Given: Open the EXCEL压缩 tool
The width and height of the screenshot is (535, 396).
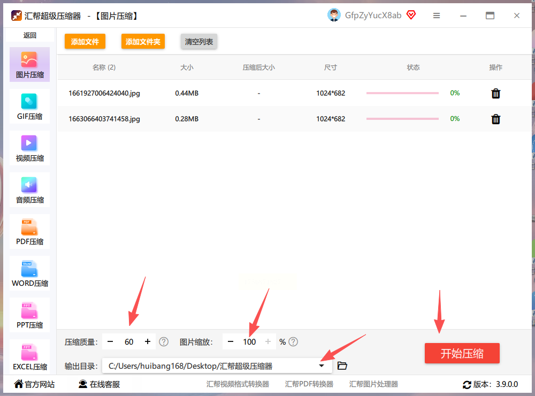Looking at the screenshot, I should [x=29, y=356].
